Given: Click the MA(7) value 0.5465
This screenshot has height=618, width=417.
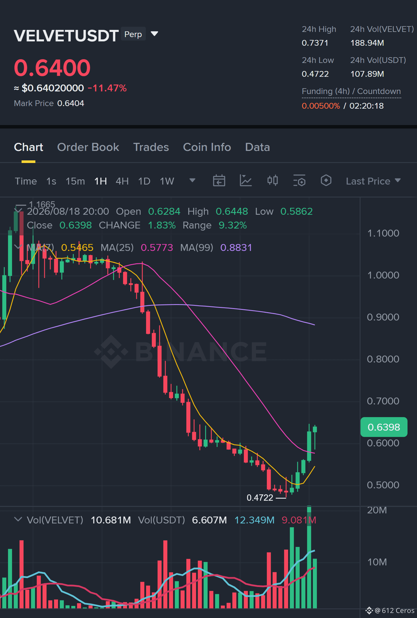Looking at the screenshot, I should click(x=77, y=247).
